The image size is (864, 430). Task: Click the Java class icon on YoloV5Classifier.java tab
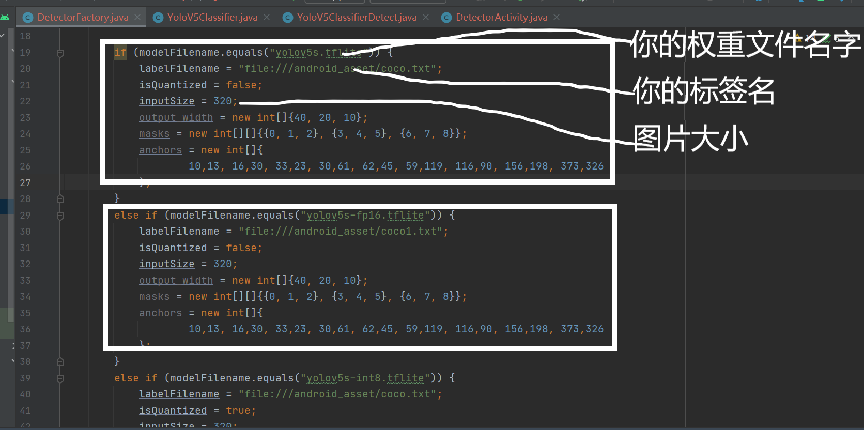[x=158, y=18]
